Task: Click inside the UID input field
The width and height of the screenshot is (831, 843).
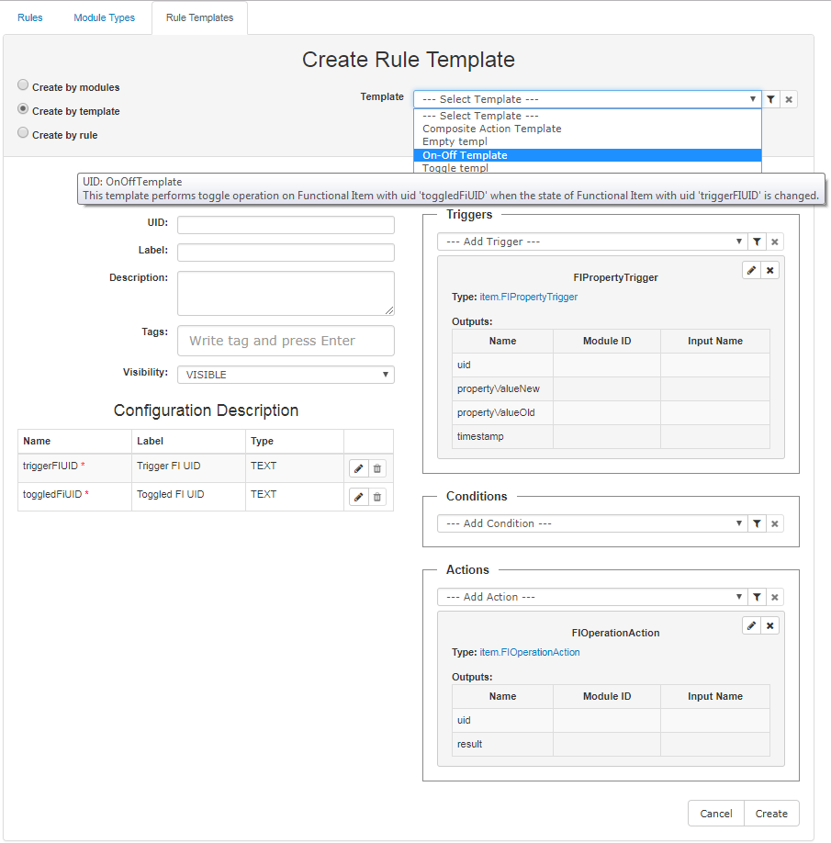Action: [286, 224]
